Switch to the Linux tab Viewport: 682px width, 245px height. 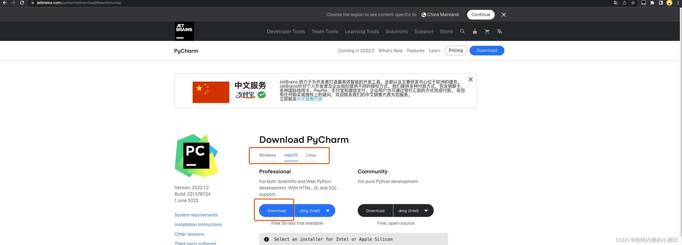tap(311, 155)
